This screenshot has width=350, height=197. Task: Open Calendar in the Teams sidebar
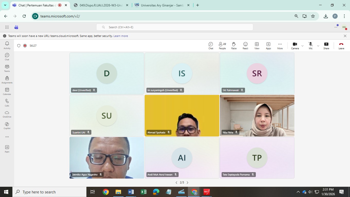click(7, 91)
